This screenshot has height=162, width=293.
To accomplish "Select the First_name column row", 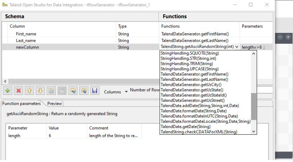I will (x=26, y=34).
